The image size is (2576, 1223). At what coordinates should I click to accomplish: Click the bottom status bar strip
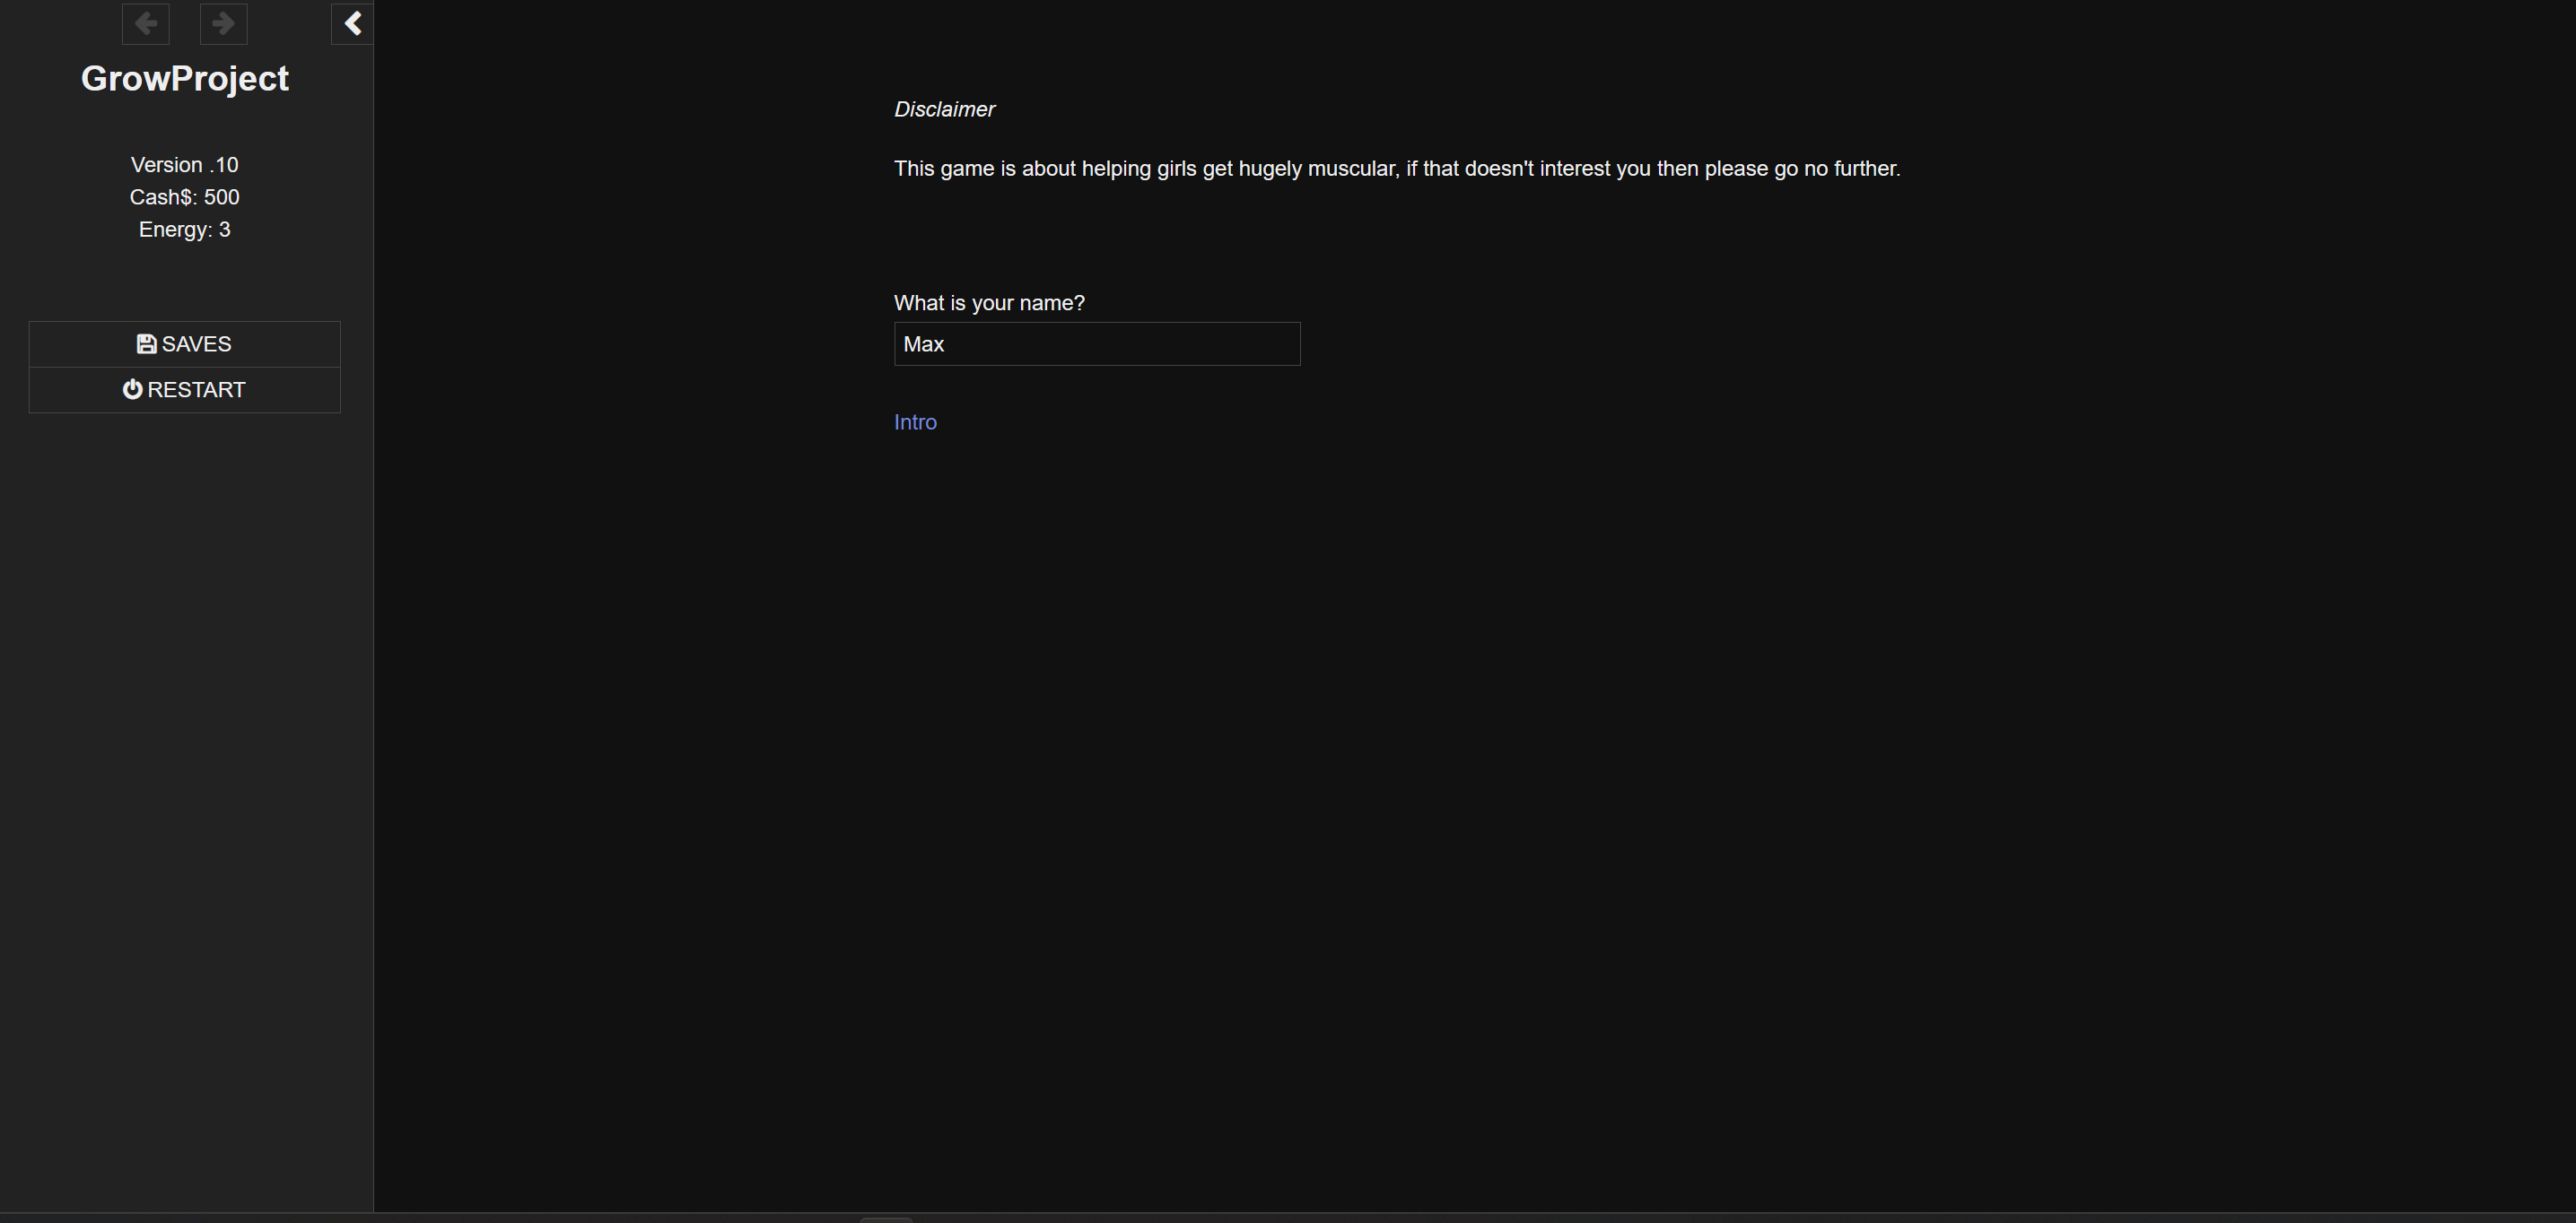(1600, 1218)
